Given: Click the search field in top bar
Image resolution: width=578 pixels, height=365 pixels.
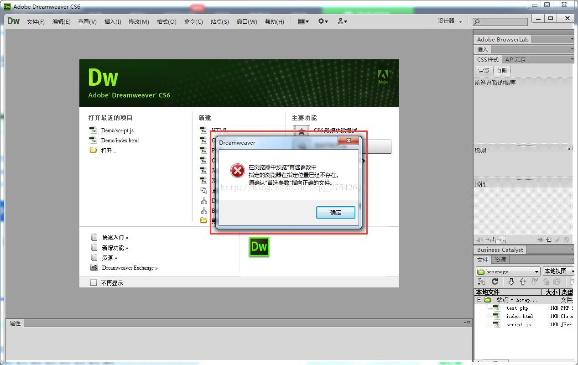Looking at the screenshot, I should coord(500,21).
